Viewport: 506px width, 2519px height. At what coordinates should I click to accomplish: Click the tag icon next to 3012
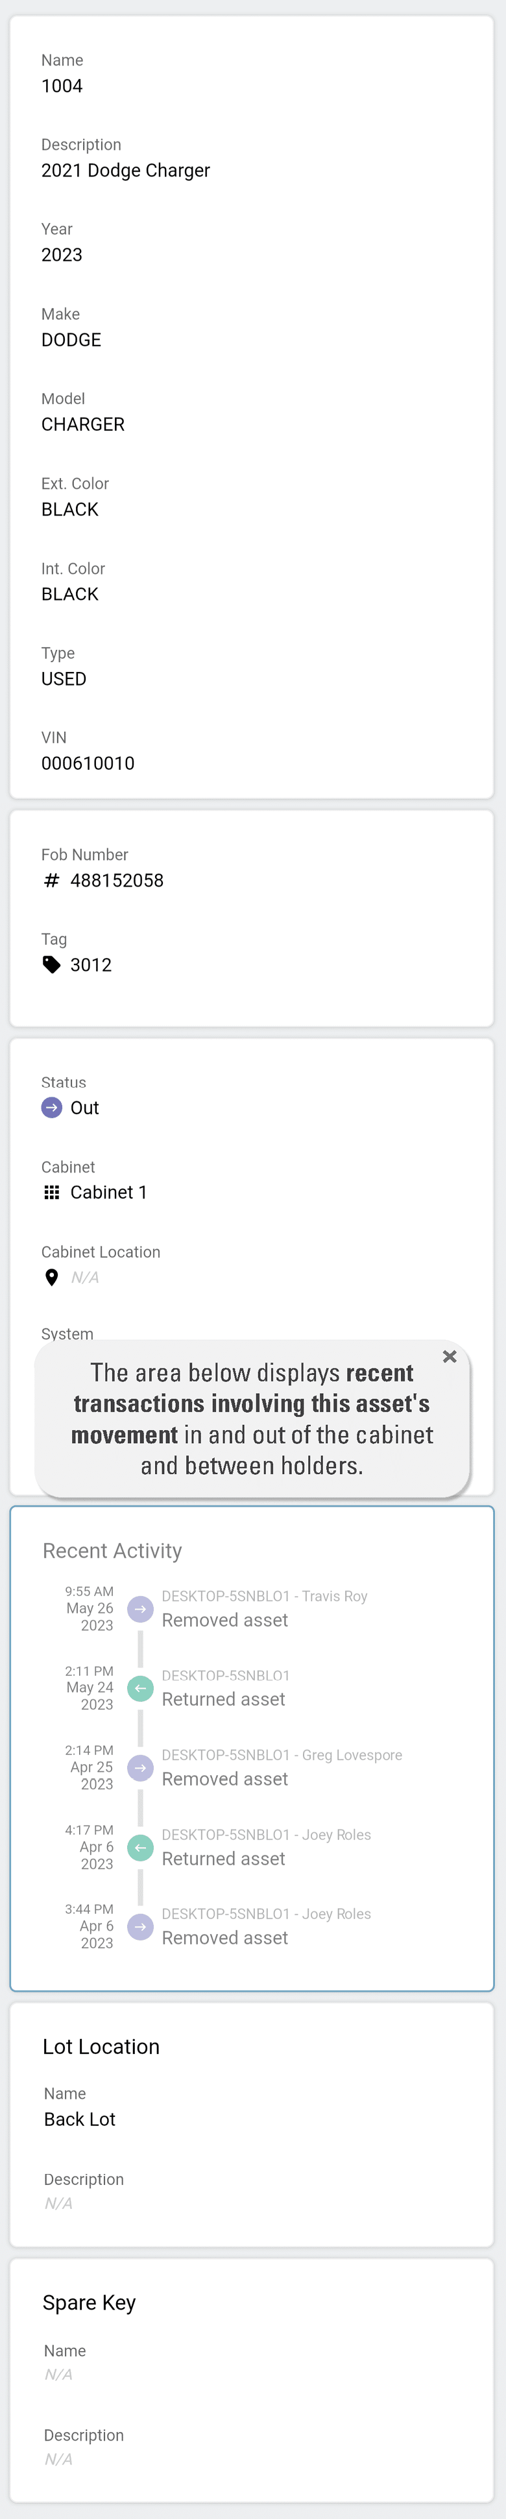(52, 965)
